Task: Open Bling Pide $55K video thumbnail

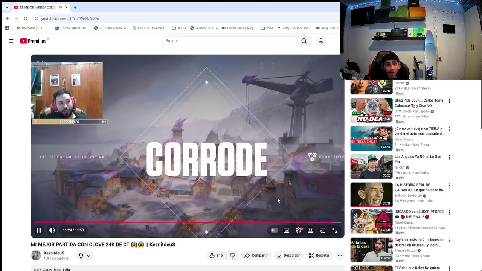Action: coord(371,110)
